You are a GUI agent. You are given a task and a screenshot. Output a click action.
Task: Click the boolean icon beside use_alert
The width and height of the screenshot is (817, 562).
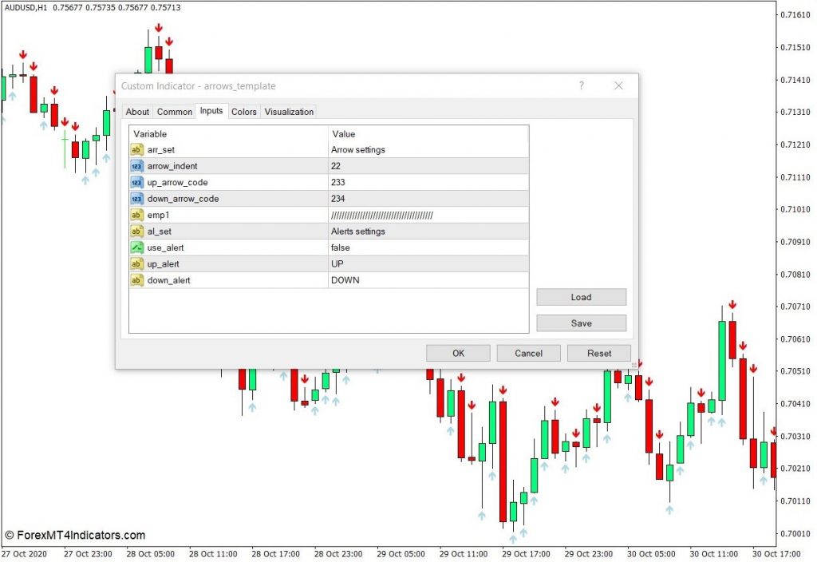pyautogui.click(x=136, y=247)
